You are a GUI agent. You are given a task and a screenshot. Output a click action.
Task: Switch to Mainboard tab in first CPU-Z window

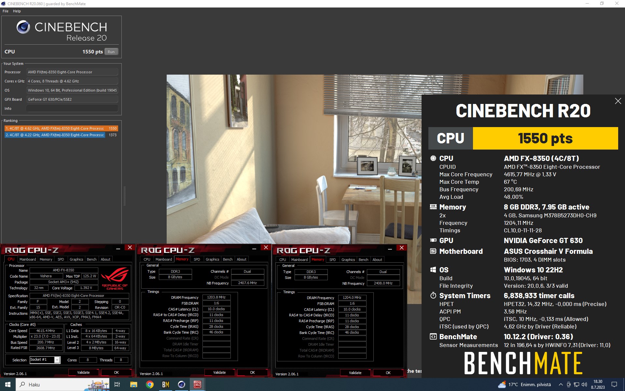click(28, 259)
